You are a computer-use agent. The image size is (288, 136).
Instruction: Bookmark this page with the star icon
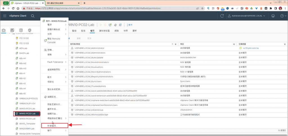pyautogui.click(x=202, y=8)
